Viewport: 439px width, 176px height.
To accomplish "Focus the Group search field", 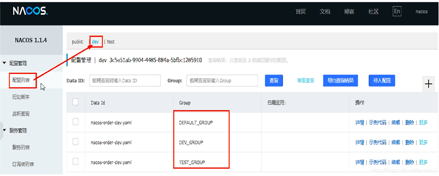I will click(x=222, y=81).
